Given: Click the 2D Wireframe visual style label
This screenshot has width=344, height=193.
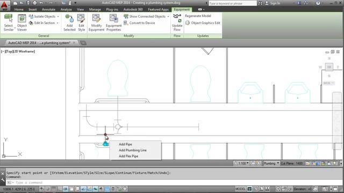Looking at the screenshot, I should click(24, 51).
